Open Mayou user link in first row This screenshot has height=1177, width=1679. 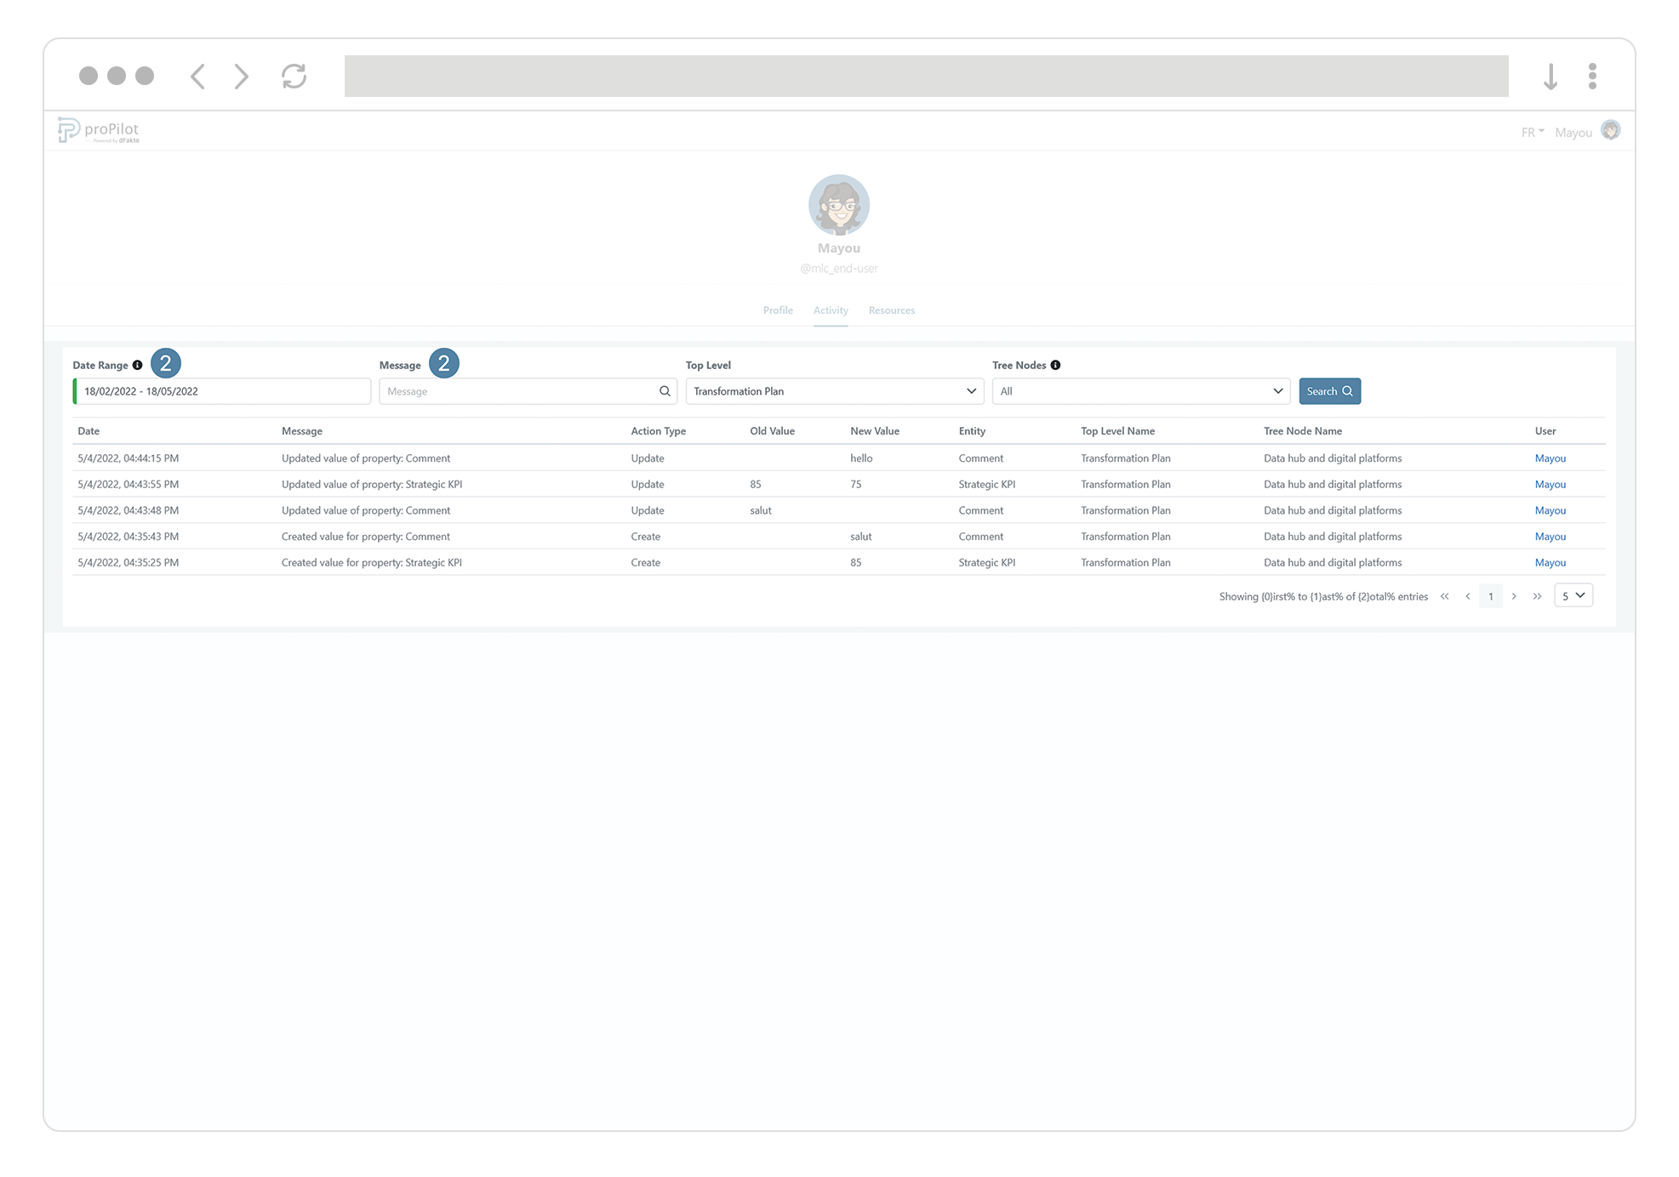point(1550,458)
